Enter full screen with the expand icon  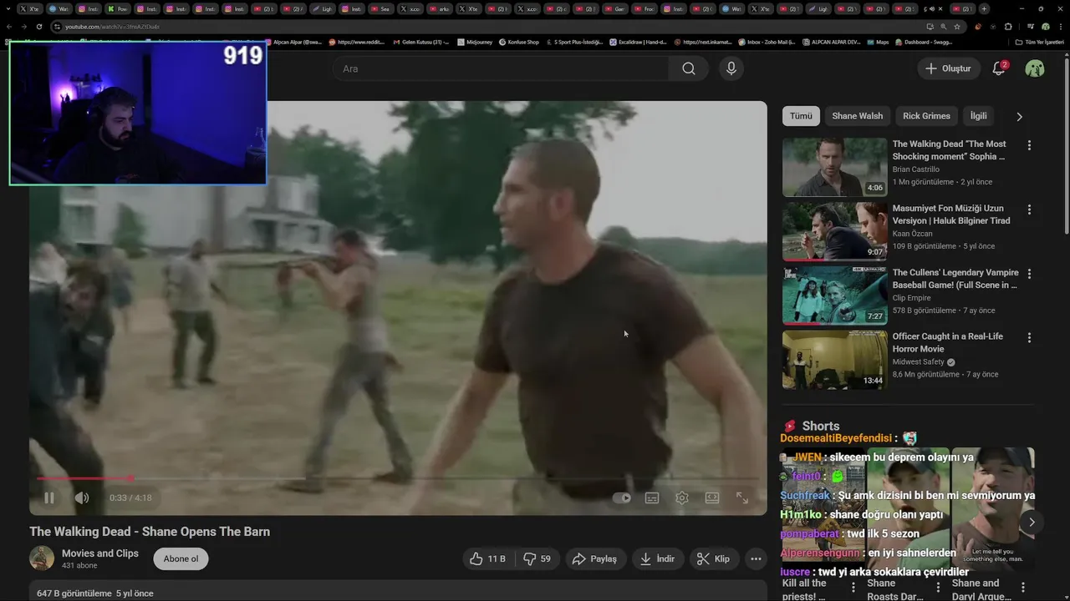[742, 497]
